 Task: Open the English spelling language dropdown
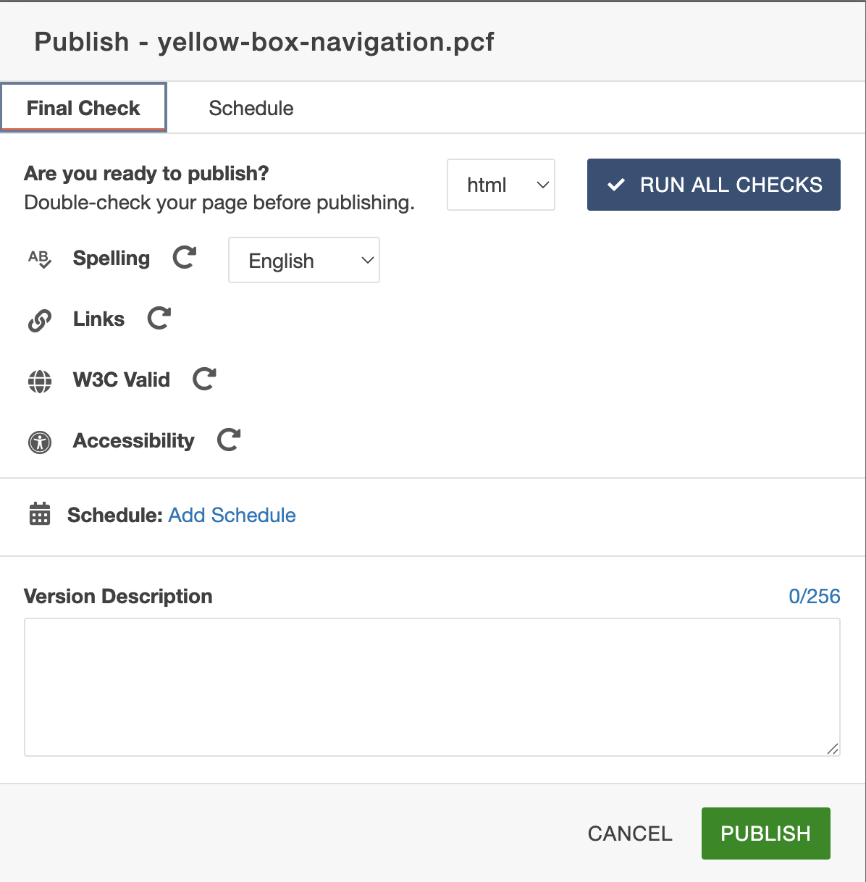pyautogui.click(x=304, y=260)
